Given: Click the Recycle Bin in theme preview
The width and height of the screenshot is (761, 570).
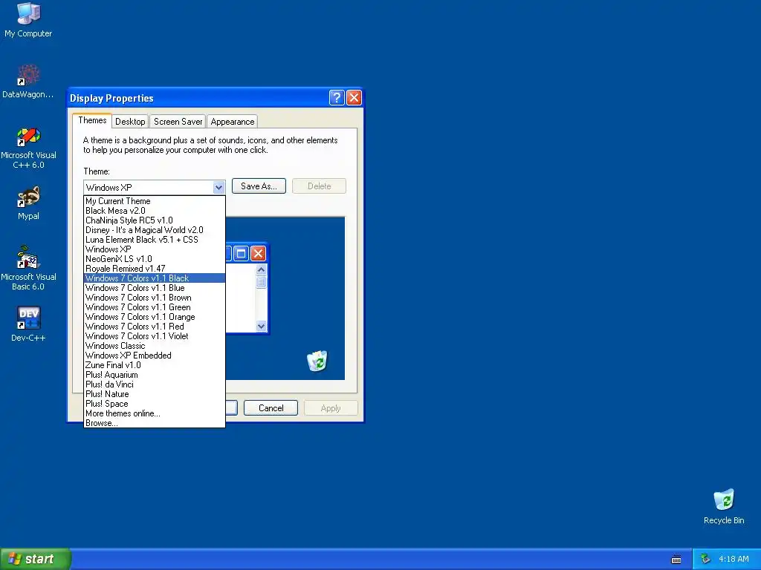Looking at the screenshot, I should click(317, 361).
